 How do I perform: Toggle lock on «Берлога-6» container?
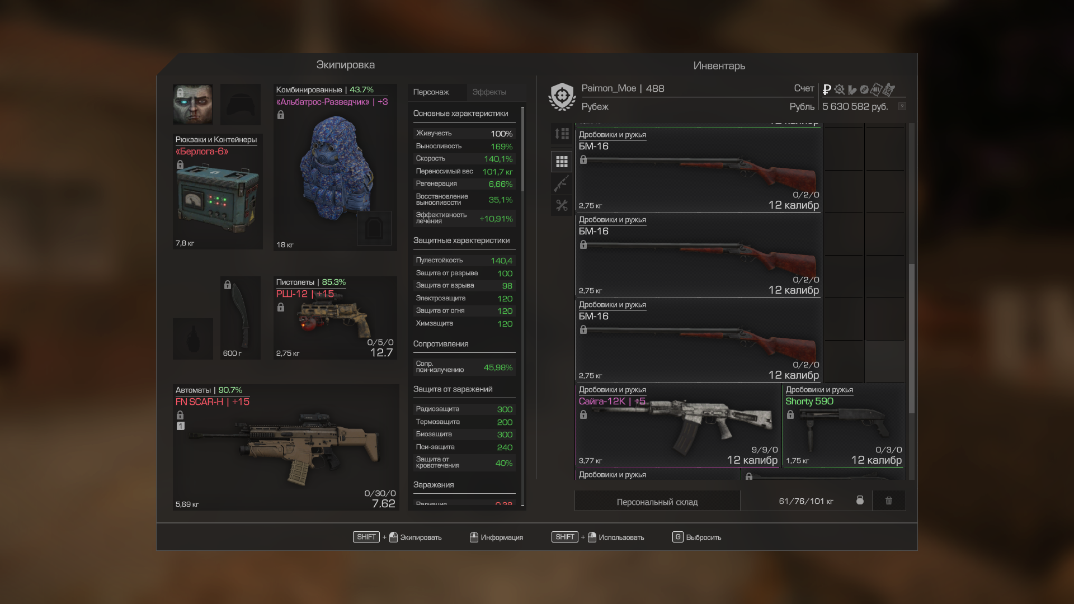[180, 164]
